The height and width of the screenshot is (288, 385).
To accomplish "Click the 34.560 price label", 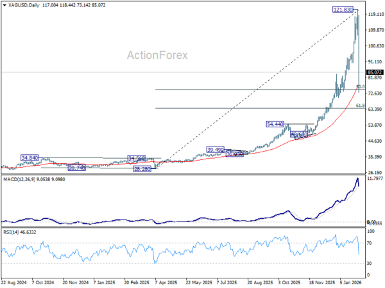I will (137, 158).
